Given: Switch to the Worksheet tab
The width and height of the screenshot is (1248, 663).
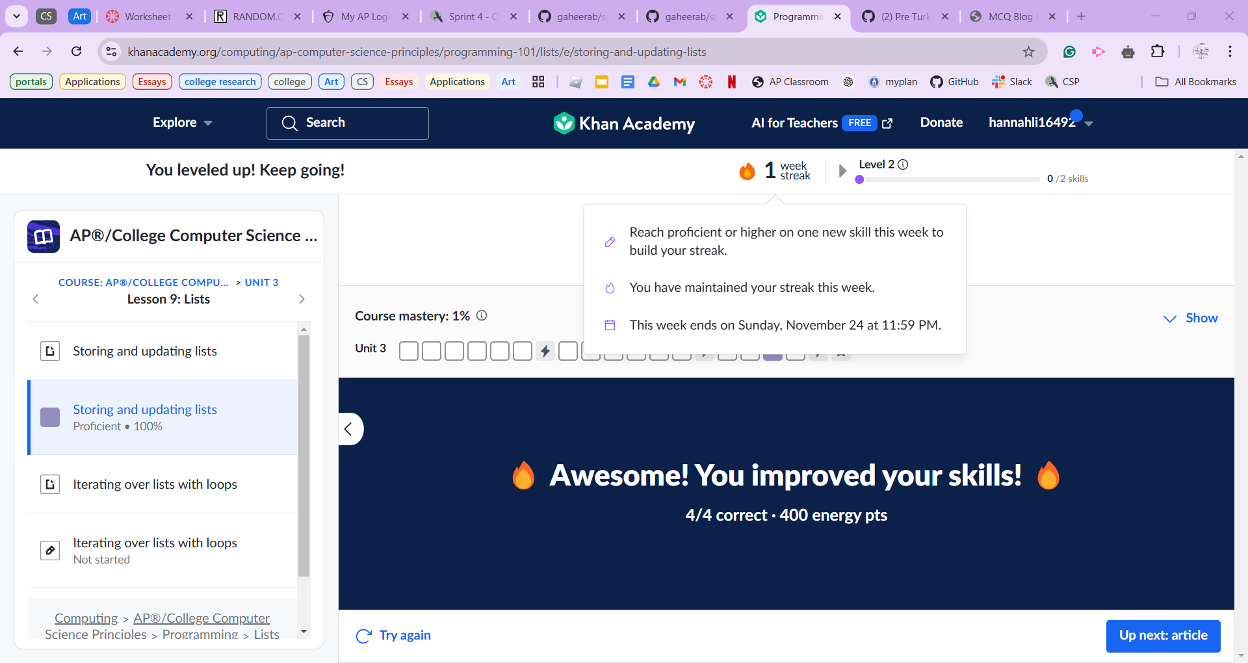Looking at the screenshot, I should click(150, 16).
